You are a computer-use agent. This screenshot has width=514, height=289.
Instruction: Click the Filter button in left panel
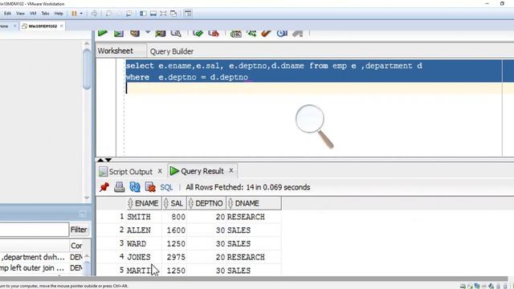[x=79, y=230]
